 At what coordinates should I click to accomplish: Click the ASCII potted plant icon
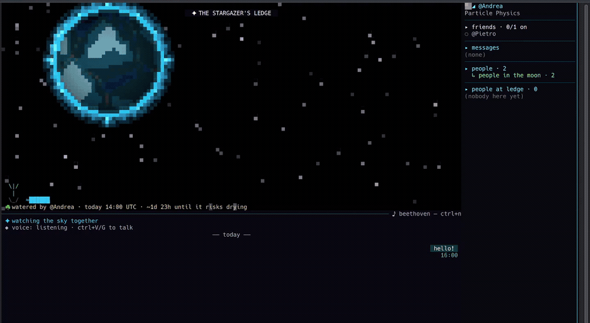[x=14, y=193]
